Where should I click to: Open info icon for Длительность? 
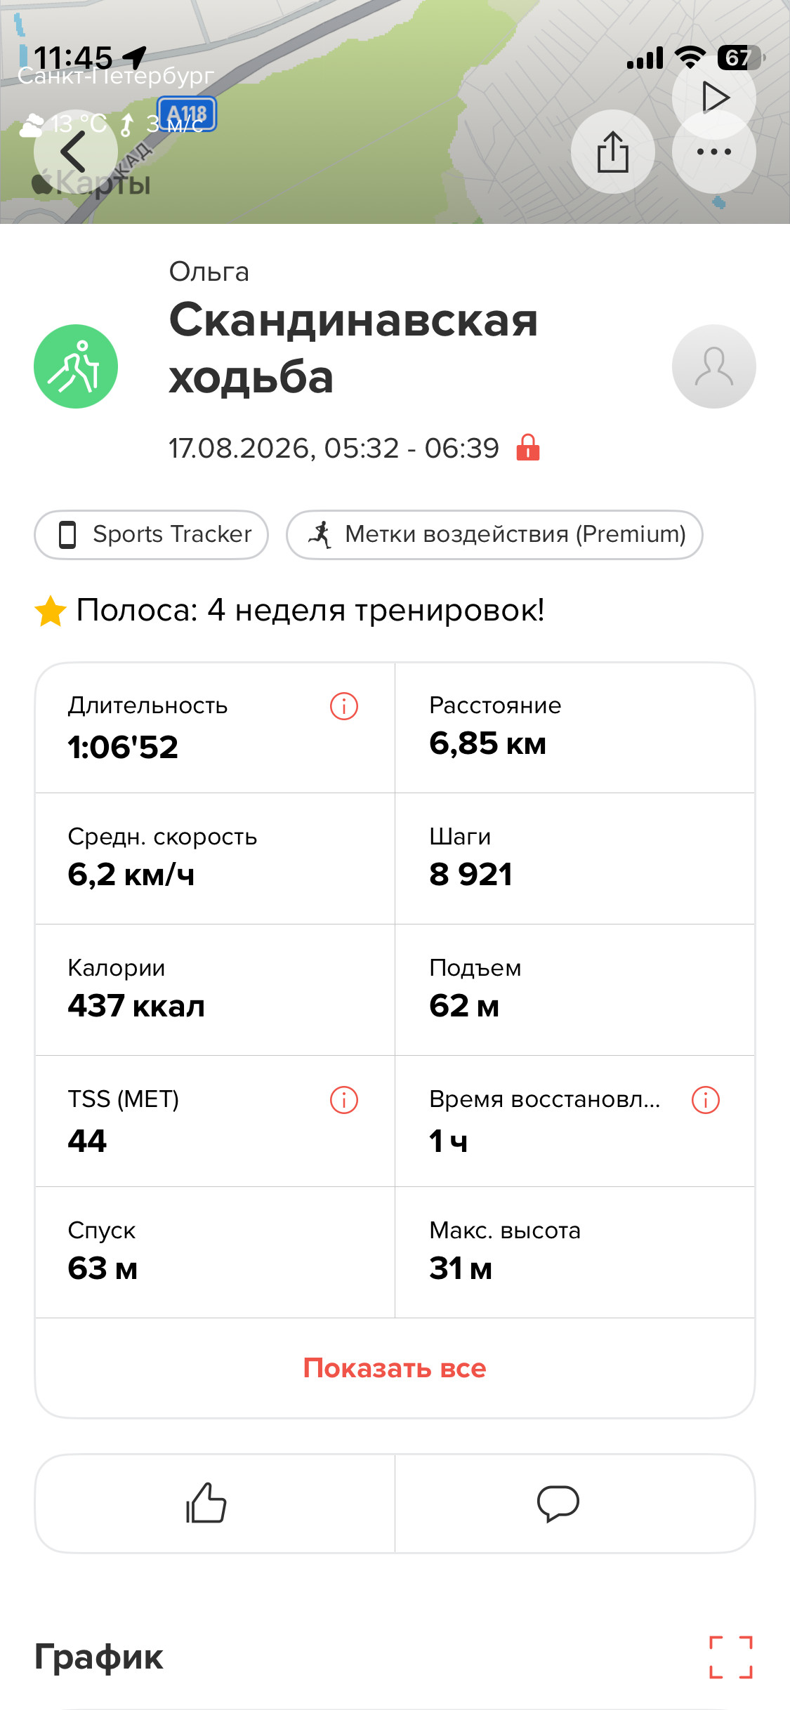[344, 706]
